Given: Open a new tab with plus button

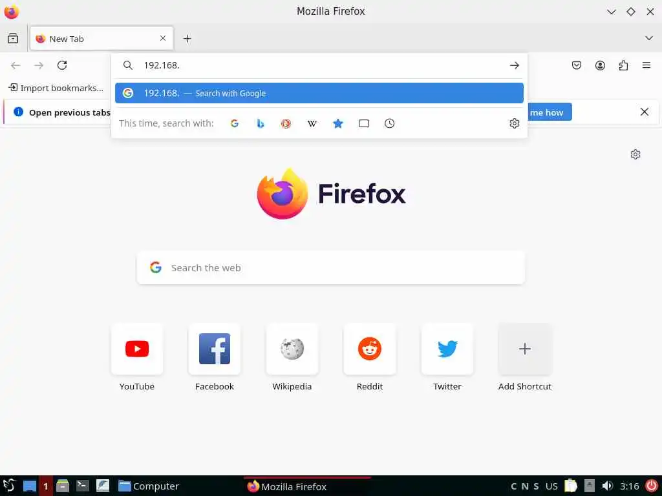Looking at the screenshot, I should coord(187,39).
